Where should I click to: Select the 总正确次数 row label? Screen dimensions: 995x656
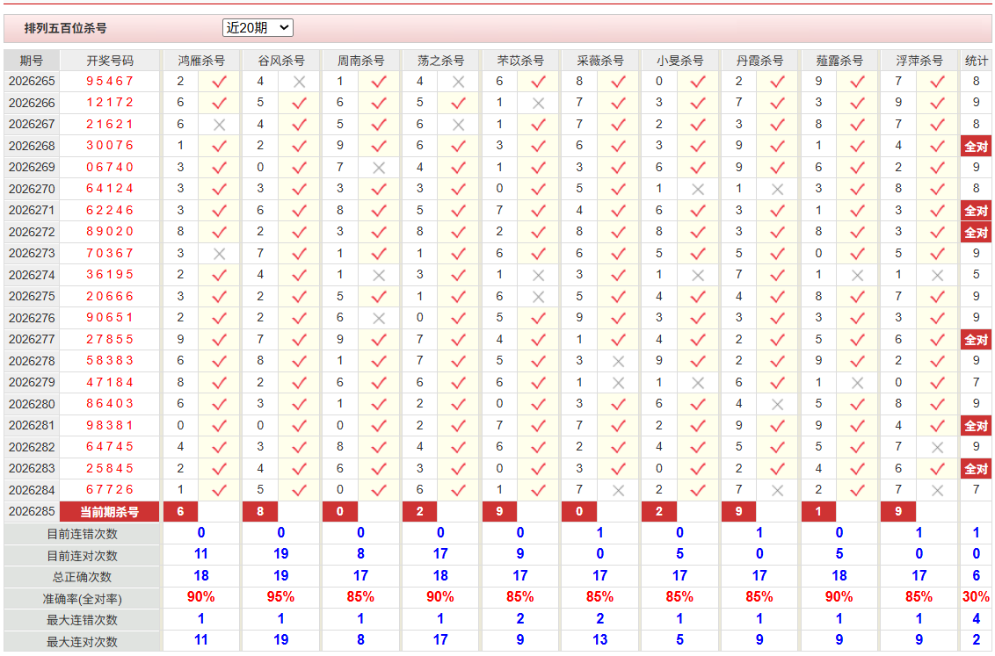click(82, 577)
